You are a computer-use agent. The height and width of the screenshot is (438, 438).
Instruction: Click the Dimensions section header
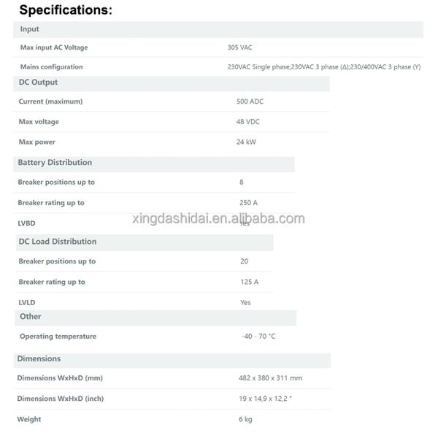(39, 359)
